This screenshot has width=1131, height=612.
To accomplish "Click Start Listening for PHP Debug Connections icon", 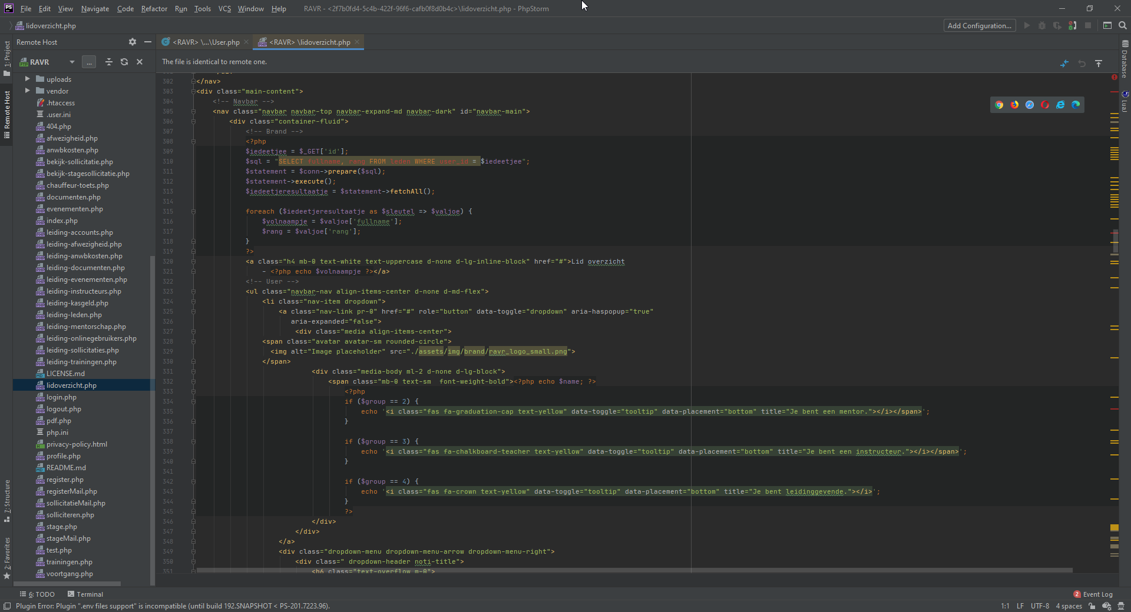I will click(1073, 25).
